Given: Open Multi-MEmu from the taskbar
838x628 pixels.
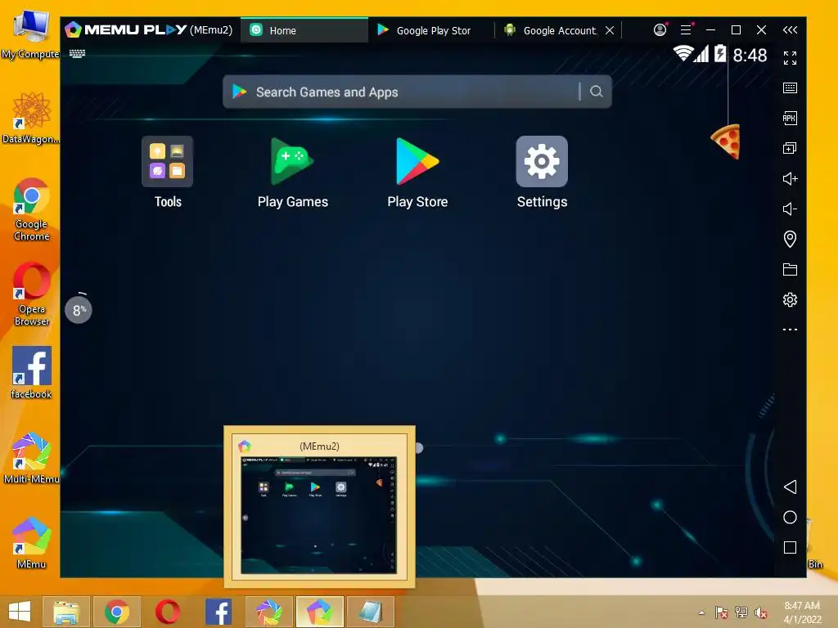Looking at the screenshot, I should point(268,612).
